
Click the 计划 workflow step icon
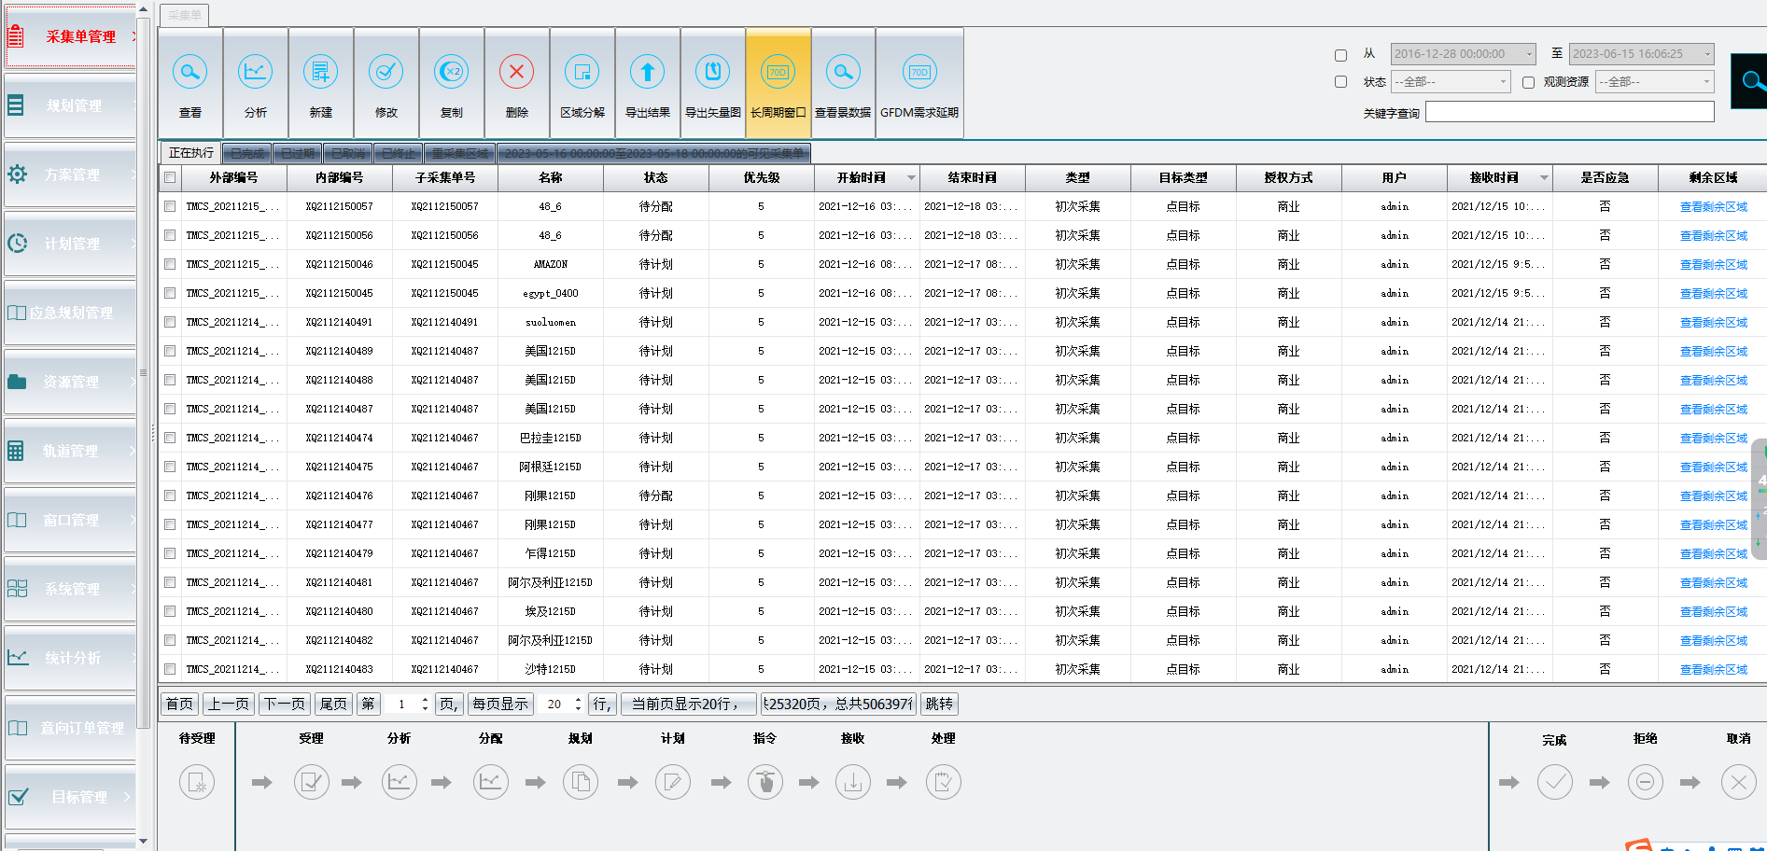(x=672, y=782)
